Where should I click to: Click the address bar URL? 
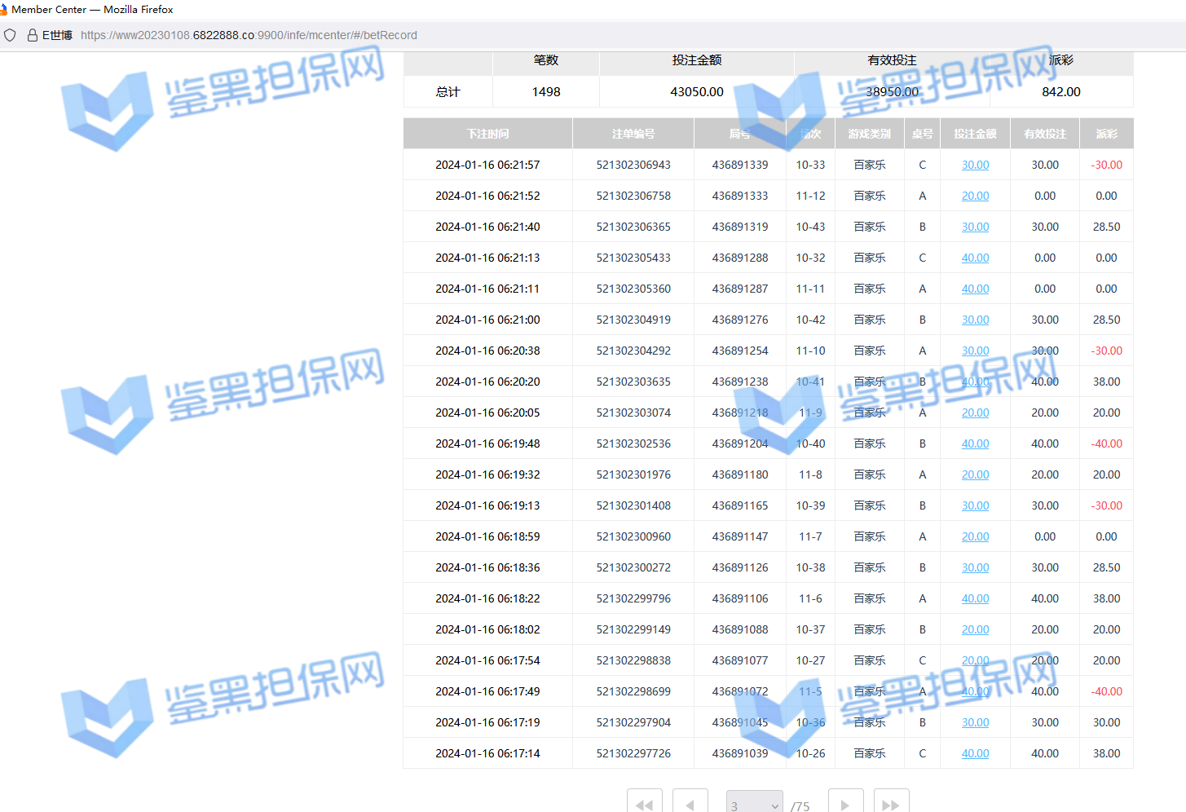coord(249,35)
